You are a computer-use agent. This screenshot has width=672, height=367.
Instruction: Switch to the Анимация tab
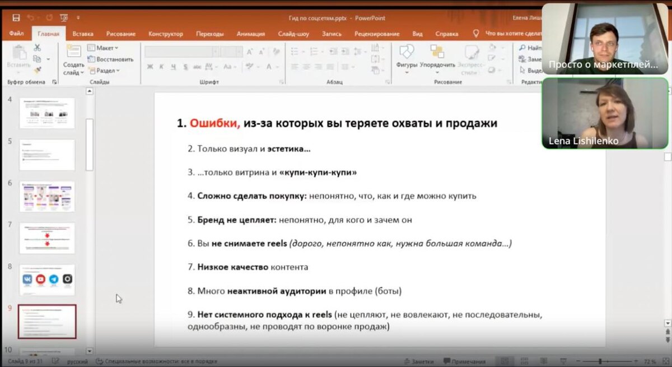tap(251, 34)
